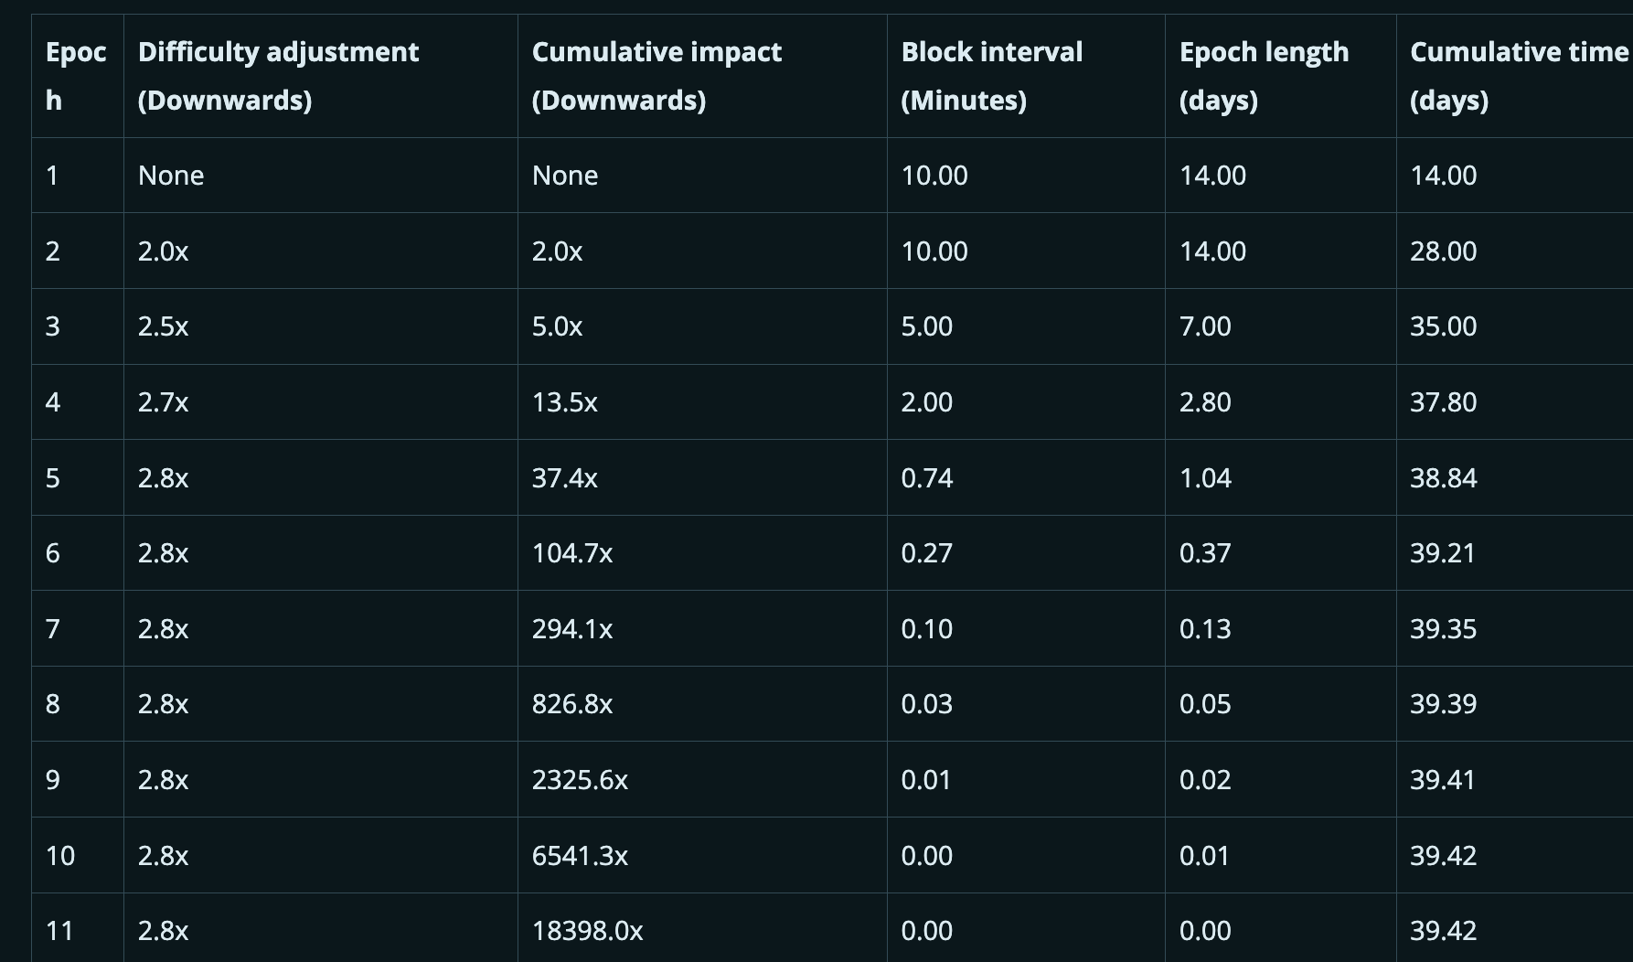Select the 18398.0x cell in the last row
This screenshot has height=962, width=1633.
pos(587,931)
